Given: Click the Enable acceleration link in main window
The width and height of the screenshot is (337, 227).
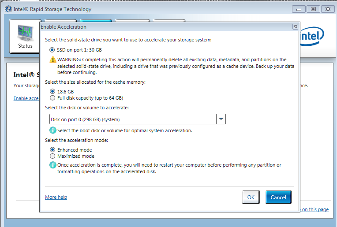Looking at the screenshot, I should point(26,98).
